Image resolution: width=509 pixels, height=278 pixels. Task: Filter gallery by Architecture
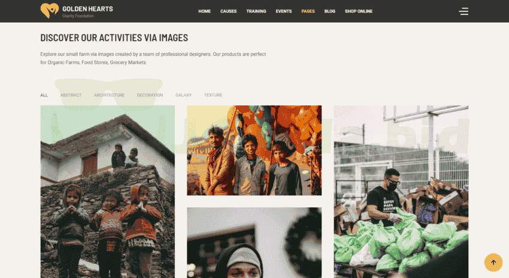[110, 95]
